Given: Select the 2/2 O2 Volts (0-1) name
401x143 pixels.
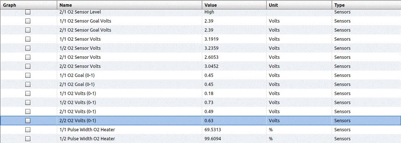Looking at the screenshot, I should (x=78, y=121).
